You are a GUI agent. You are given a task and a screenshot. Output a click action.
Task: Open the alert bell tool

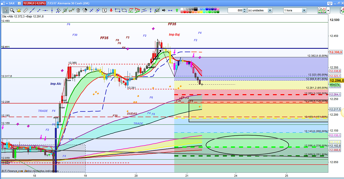coord(19,10)
